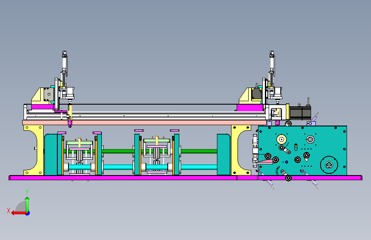The width and height of the screenshot is (371, 240).
Task: Select the right vertical pneumatic cylinder
Action: 272,64
